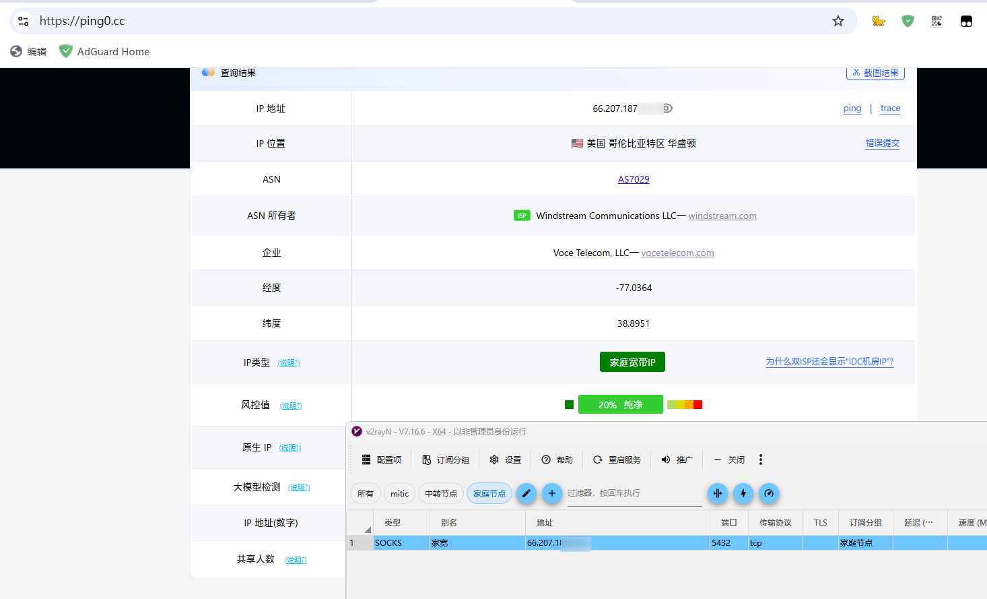The height and width of the screenshot is (599, 987).
Task: Click the 重启服务 toolbar item
Action: tap(617, 460)
